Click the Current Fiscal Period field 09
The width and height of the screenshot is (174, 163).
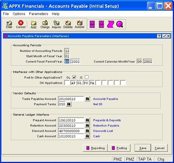[x=67, y=61]
